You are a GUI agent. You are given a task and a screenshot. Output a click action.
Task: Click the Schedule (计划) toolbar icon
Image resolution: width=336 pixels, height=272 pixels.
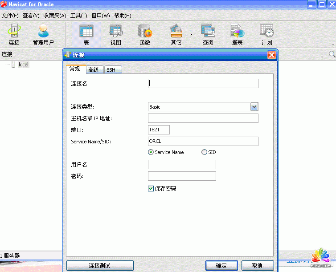266,34
